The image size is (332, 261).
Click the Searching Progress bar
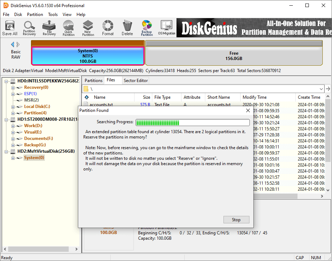tap(193, 123)
